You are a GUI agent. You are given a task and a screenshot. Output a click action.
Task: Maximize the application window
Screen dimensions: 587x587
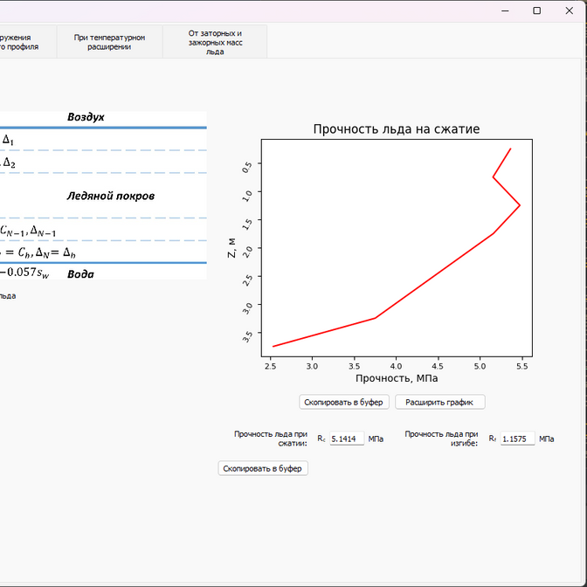pos(537,10)
